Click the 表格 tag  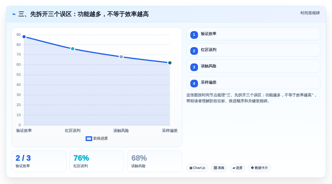coord(219,168)
